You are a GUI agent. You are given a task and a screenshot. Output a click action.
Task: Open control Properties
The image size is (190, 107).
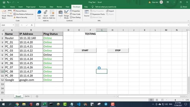click(75, 11)
